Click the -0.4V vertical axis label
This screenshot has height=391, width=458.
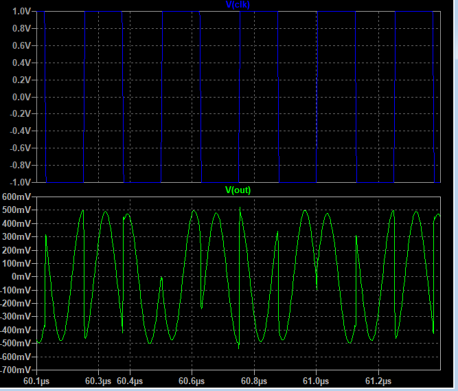click(21, 131)
